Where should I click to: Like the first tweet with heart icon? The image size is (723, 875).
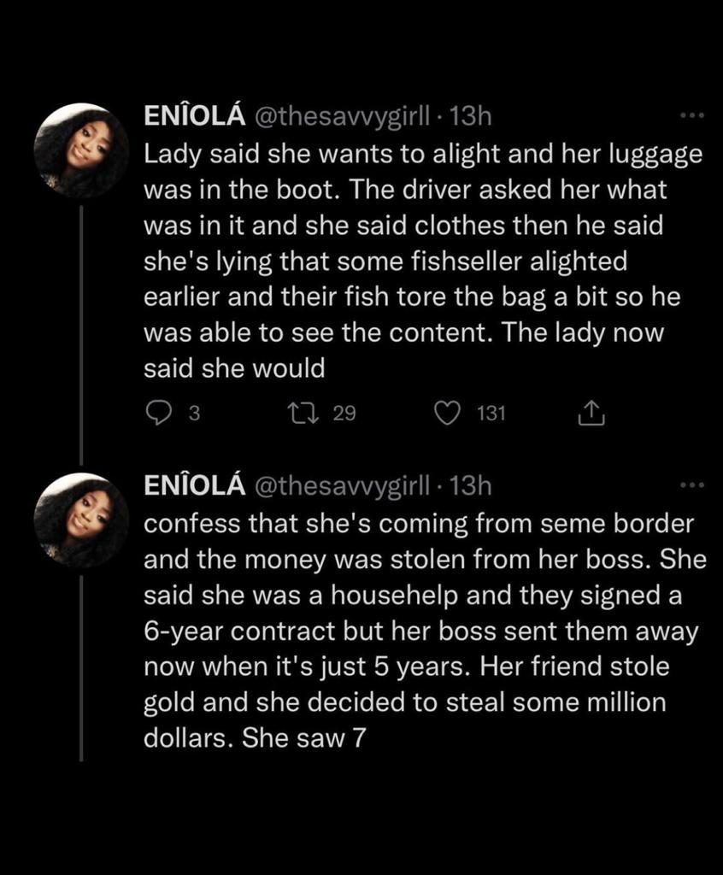coord(447,414)
